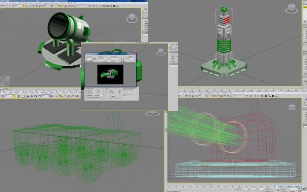Open the Rendering menu in lower-left window
The image size is (307, 192).
point(44,93)
